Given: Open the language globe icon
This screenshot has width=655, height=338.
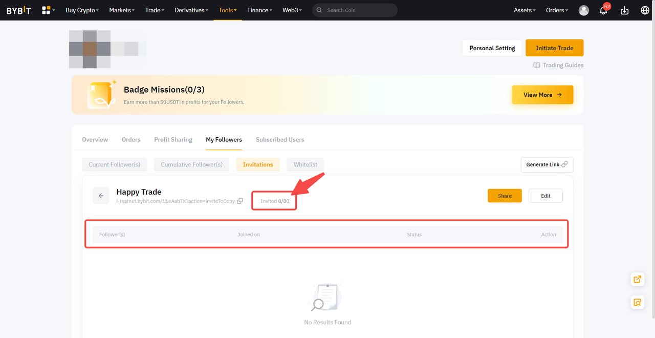Looking at the screenshot, I should tap(645, 10).
